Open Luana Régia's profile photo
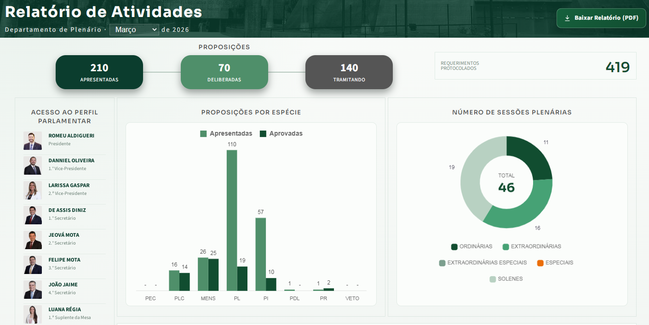 pos(33,314)
